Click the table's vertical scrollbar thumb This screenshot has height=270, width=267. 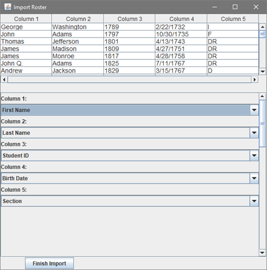(262, 34)
